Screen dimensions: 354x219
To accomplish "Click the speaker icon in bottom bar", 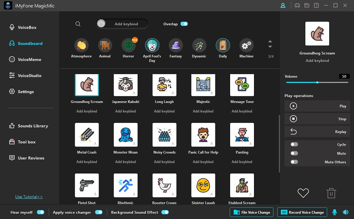I will coord(346,212).
